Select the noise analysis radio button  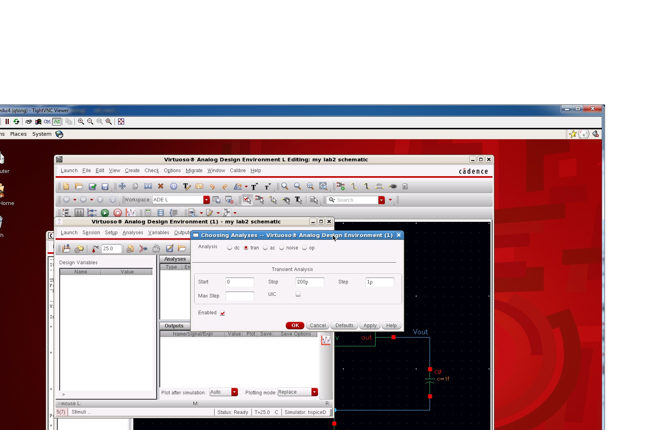(281, 248)
